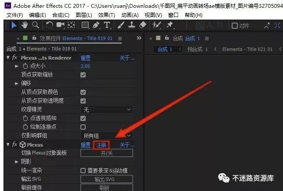Open the effect controls panel menu icon
This screenshot has height=191, width=283.
[120, 38]
